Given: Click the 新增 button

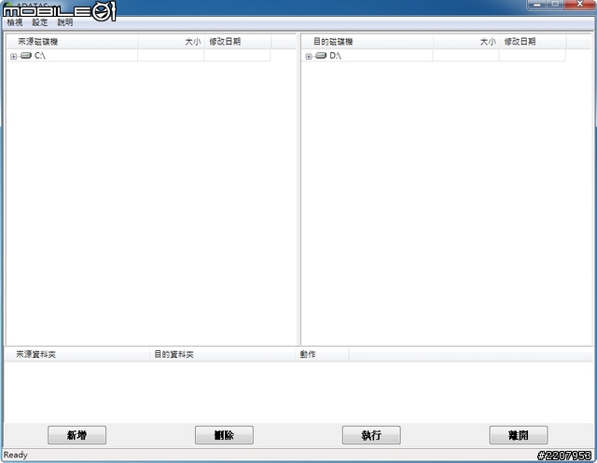Looking at the screenshot, I should point(76,435).
